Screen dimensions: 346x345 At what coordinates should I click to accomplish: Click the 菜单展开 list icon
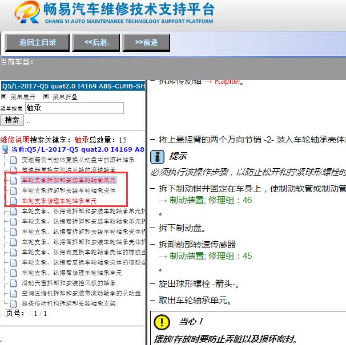(4, 96)
